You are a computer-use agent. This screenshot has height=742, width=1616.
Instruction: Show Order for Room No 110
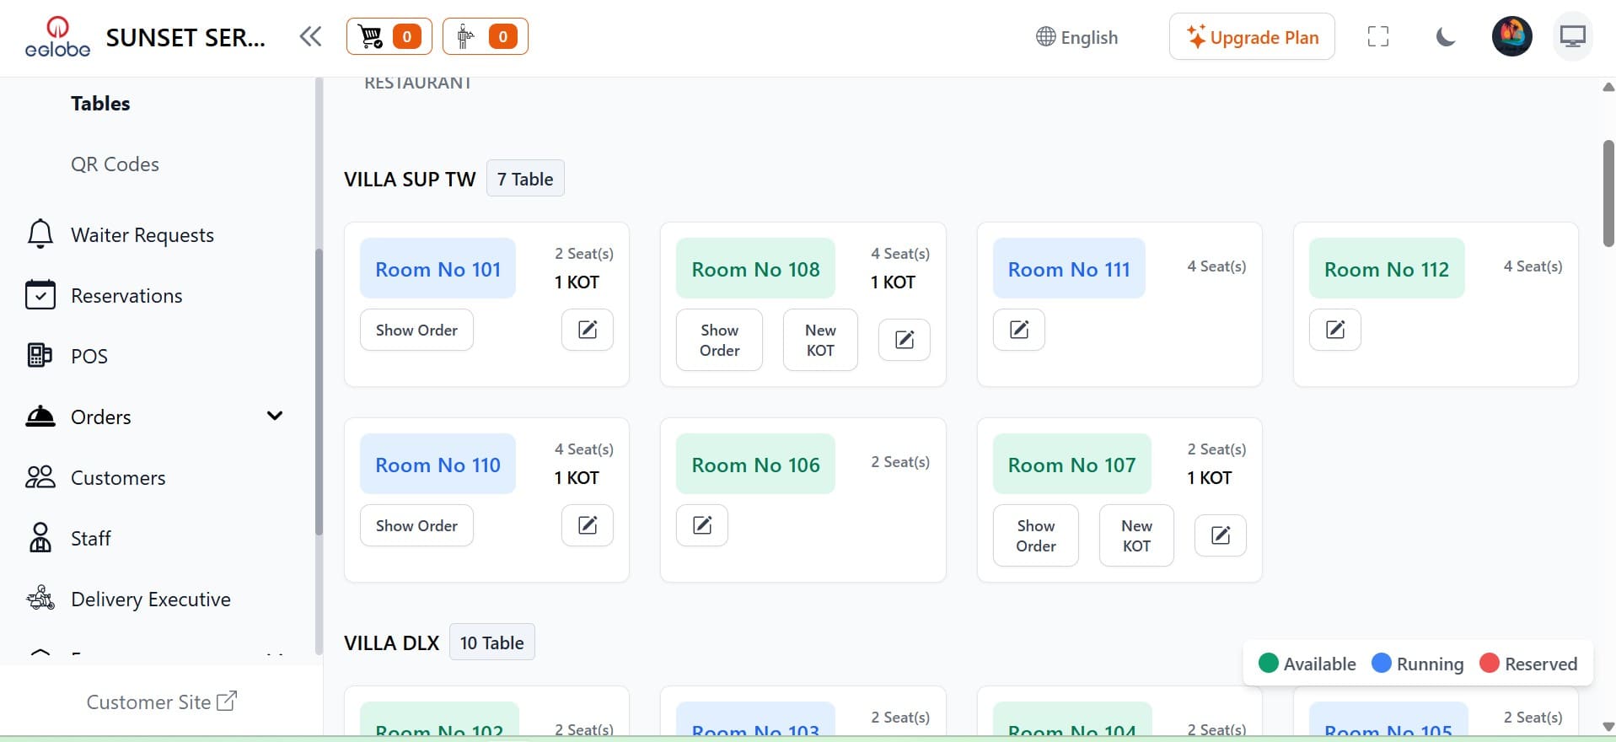click(416, 525)
